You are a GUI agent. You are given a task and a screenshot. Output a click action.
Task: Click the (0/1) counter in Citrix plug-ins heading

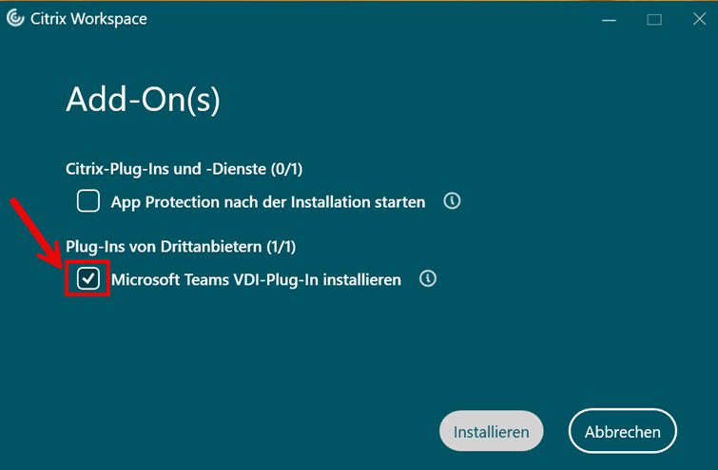(286, 169)
